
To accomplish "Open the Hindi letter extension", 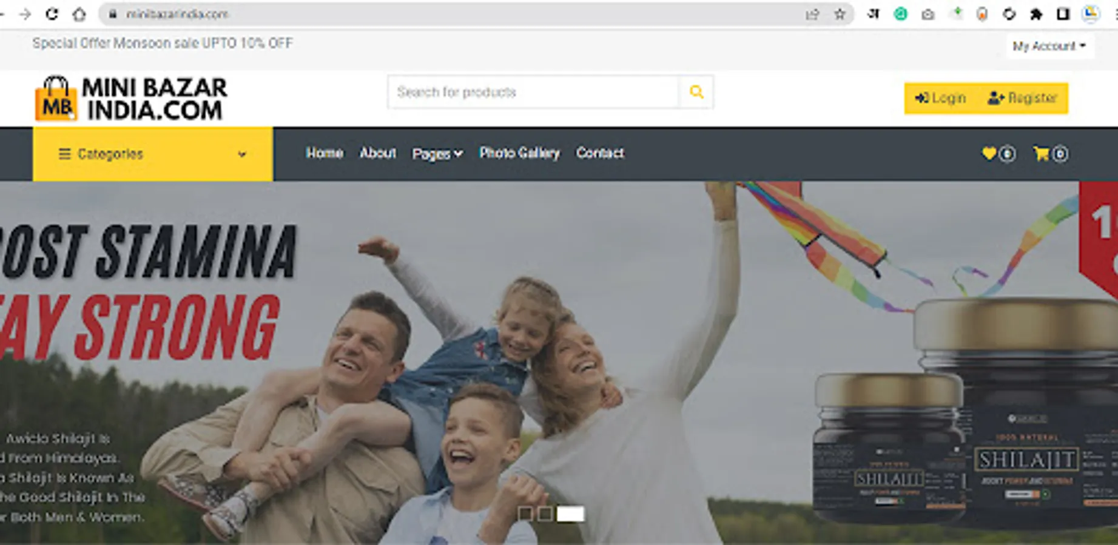I will pyautogui.click(x=874, y=14).
